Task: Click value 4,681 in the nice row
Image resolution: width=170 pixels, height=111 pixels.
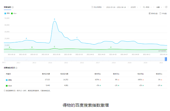Action: 66,85
